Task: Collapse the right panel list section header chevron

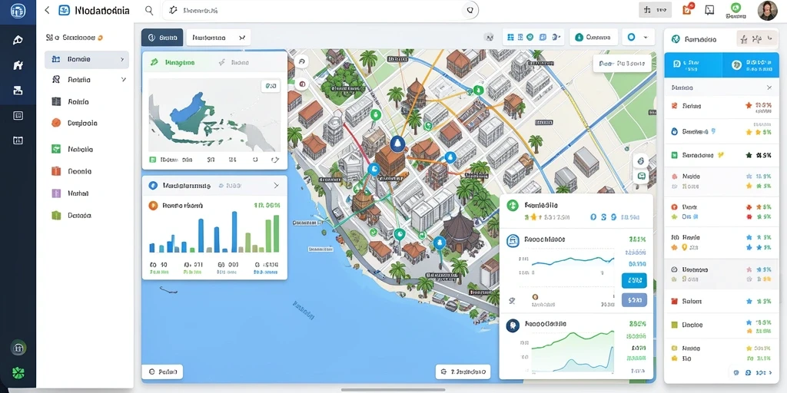Action: pyautogui.click(x=769, y=88)
